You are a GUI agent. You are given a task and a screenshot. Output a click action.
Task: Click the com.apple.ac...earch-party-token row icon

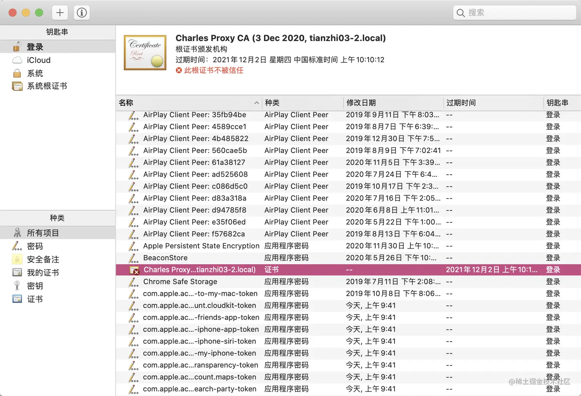pos(133,389)
